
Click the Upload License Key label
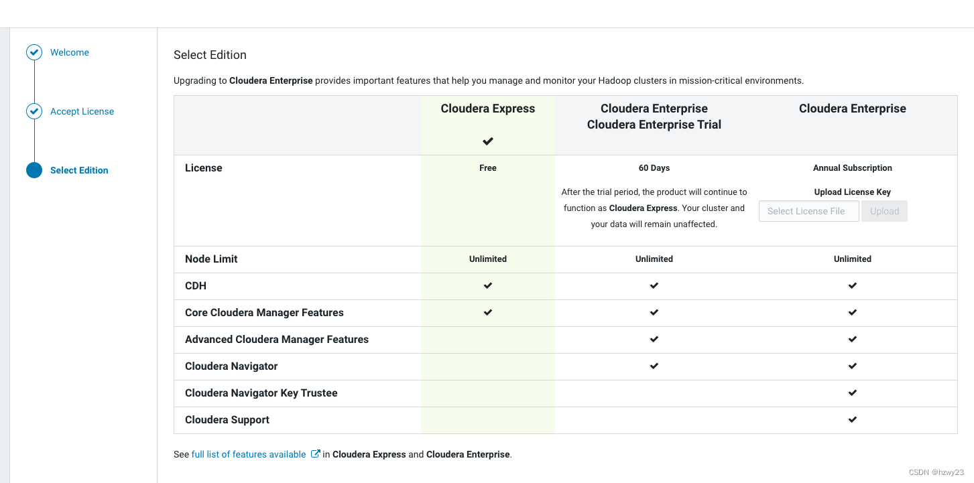853,192
